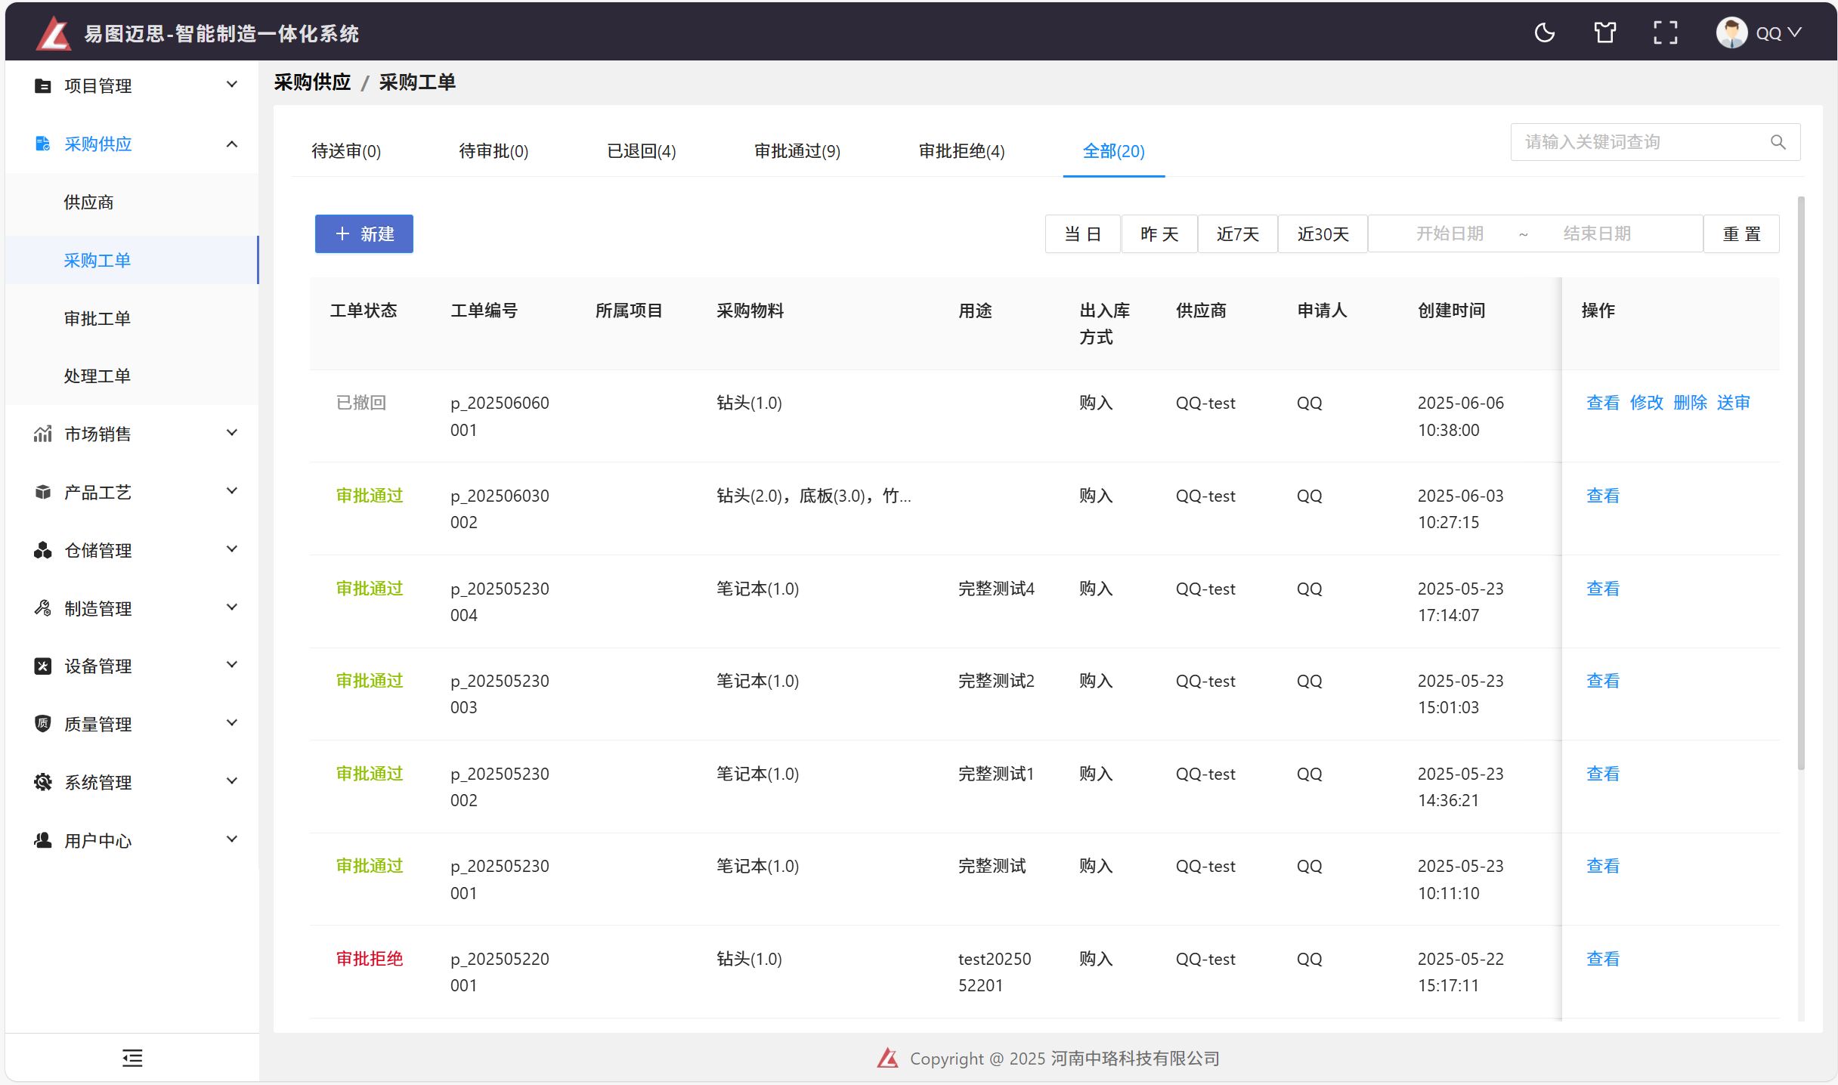
Task: Filter by 近7天 button
Action: pyautogui.click(x=1237, y=234)
